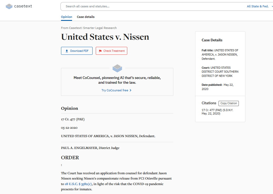Click the CoCounsel layered logo icon above banner

pyautogui.click(x=117, y=68)
